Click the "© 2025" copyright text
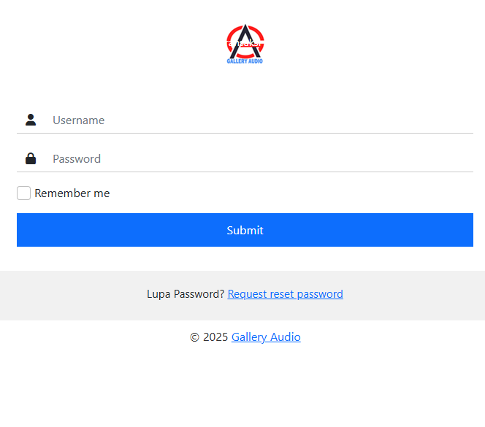The width and height of the screenshot is (485, 427). coord(209,337)
